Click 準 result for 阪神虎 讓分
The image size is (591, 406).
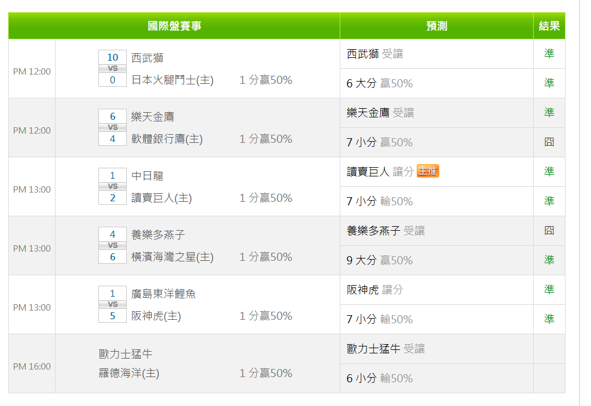tap(549, 289)
